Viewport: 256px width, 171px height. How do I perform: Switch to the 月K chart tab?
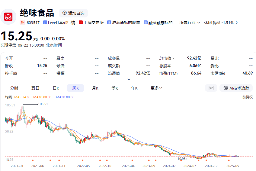95,88
